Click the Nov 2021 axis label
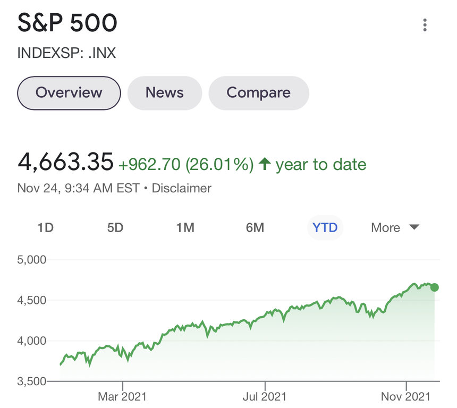The image size is (457, 408). point(406,396)
